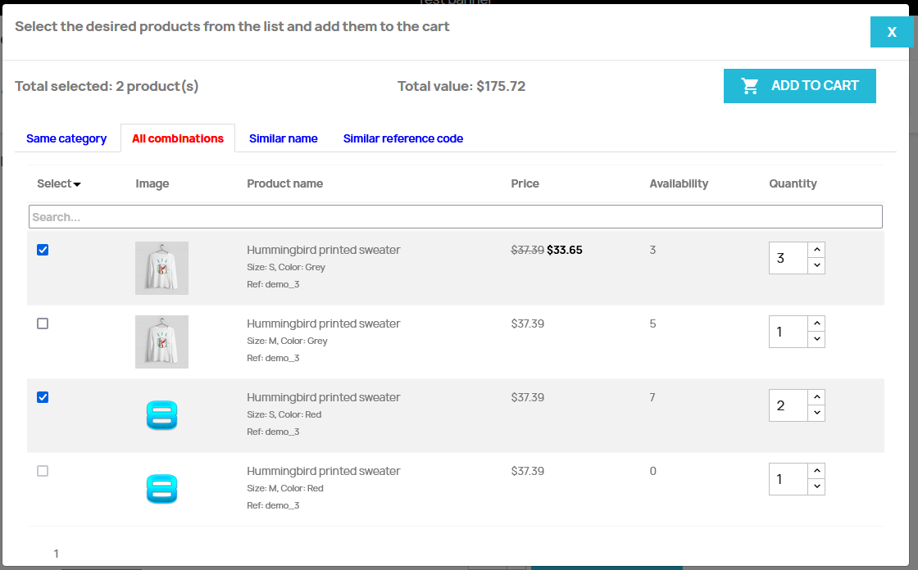Viewport: 918px width, 570px height.
Task: Increase quantity for the grey size S sweater
Action: coord(816,250)
